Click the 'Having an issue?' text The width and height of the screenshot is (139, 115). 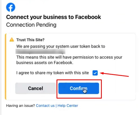point(20,106)
